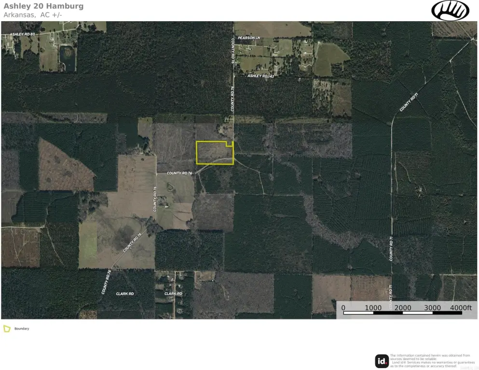
Task: Select the yellow outlined parcel on map
Action: (x=215, y=153)
